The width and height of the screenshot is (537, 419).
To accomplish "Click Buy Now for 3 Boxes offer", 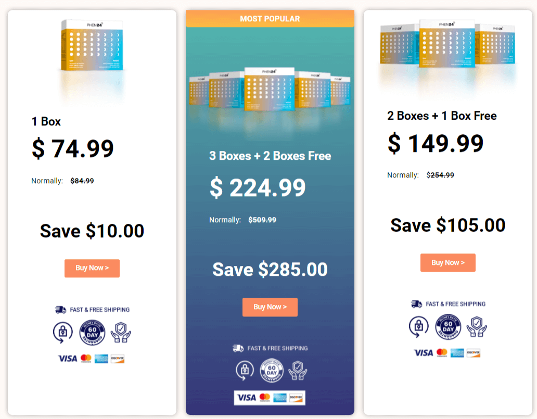I will 270,307.
